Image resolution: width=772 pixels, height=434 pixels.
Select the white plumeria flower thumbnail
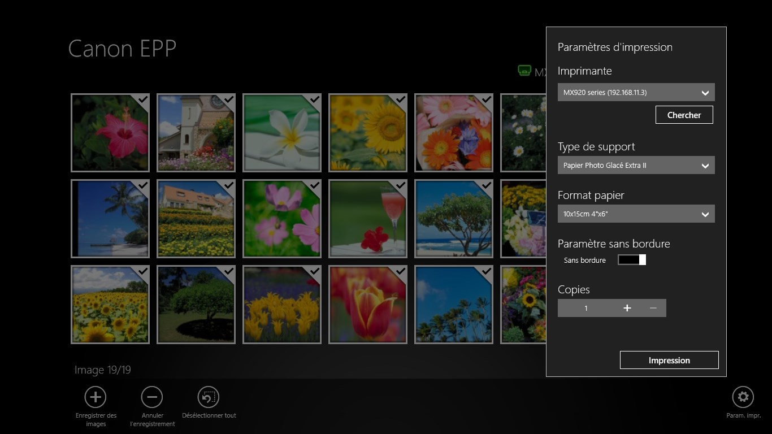tap(282, 133)
